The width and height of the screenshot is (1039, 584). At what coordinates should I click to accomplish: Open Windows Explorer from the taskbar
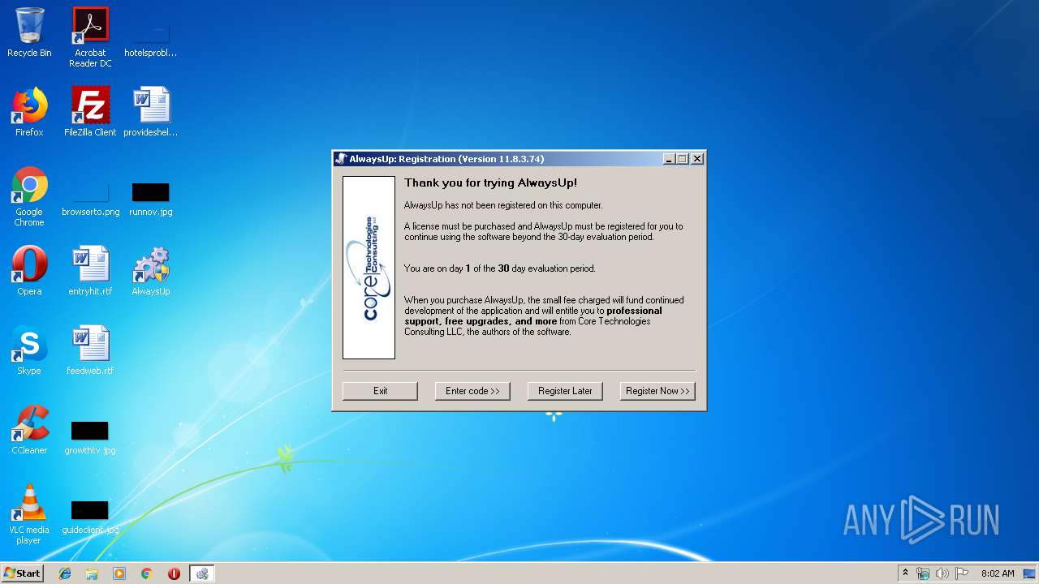point(92,573)
